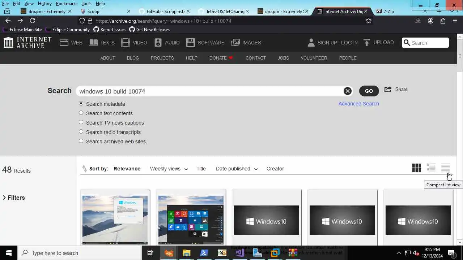Screen dimensions: 463x260
Task: Open the Tools menu
Action: click(86, 3)
